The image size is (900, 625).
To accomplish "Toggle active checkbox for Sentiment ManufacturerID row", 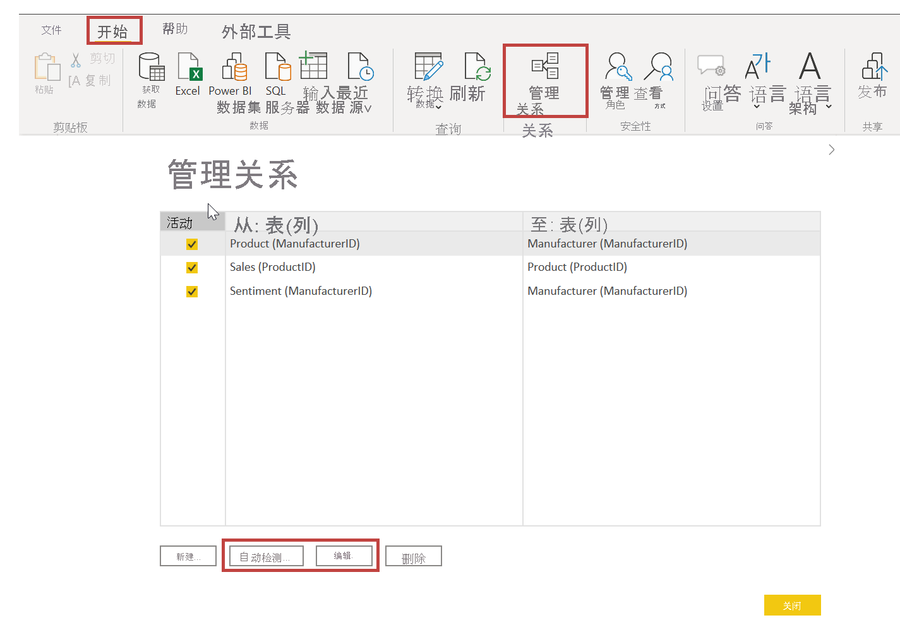I will [x=192, y=292].
